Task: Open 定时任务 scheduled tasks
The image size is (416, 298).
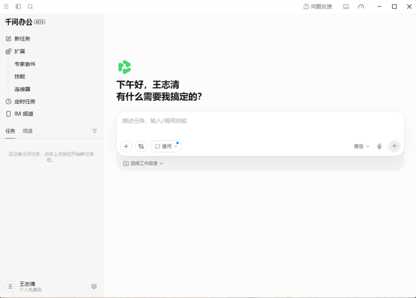Action: [x=20, y=102]
